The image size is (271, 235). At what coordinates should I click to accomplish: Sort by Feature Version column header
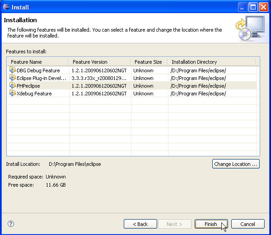[x=99, y=62]
